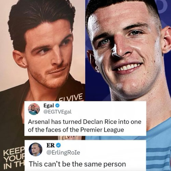
Task: Select the tweet text starting with Arsenal
Action: click(x=85, y=126)
